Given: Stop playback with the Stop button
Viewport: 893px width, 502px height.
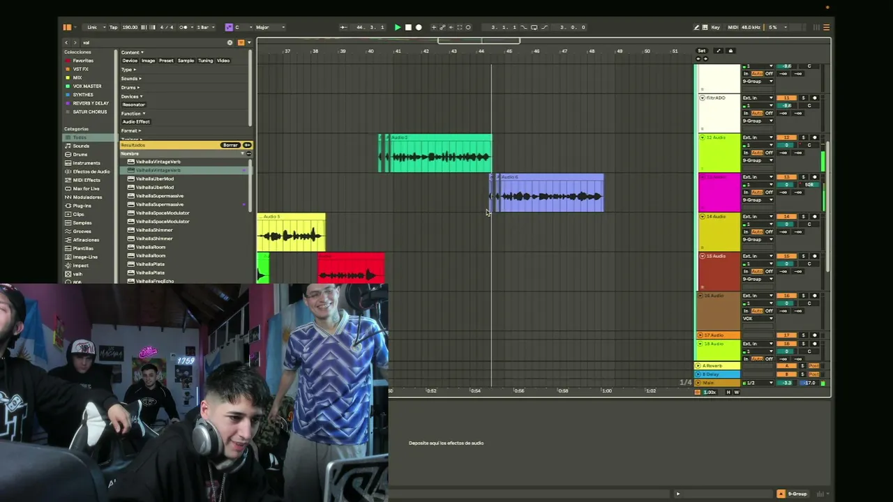Looking at the screenshot, I should coord(408,27).
